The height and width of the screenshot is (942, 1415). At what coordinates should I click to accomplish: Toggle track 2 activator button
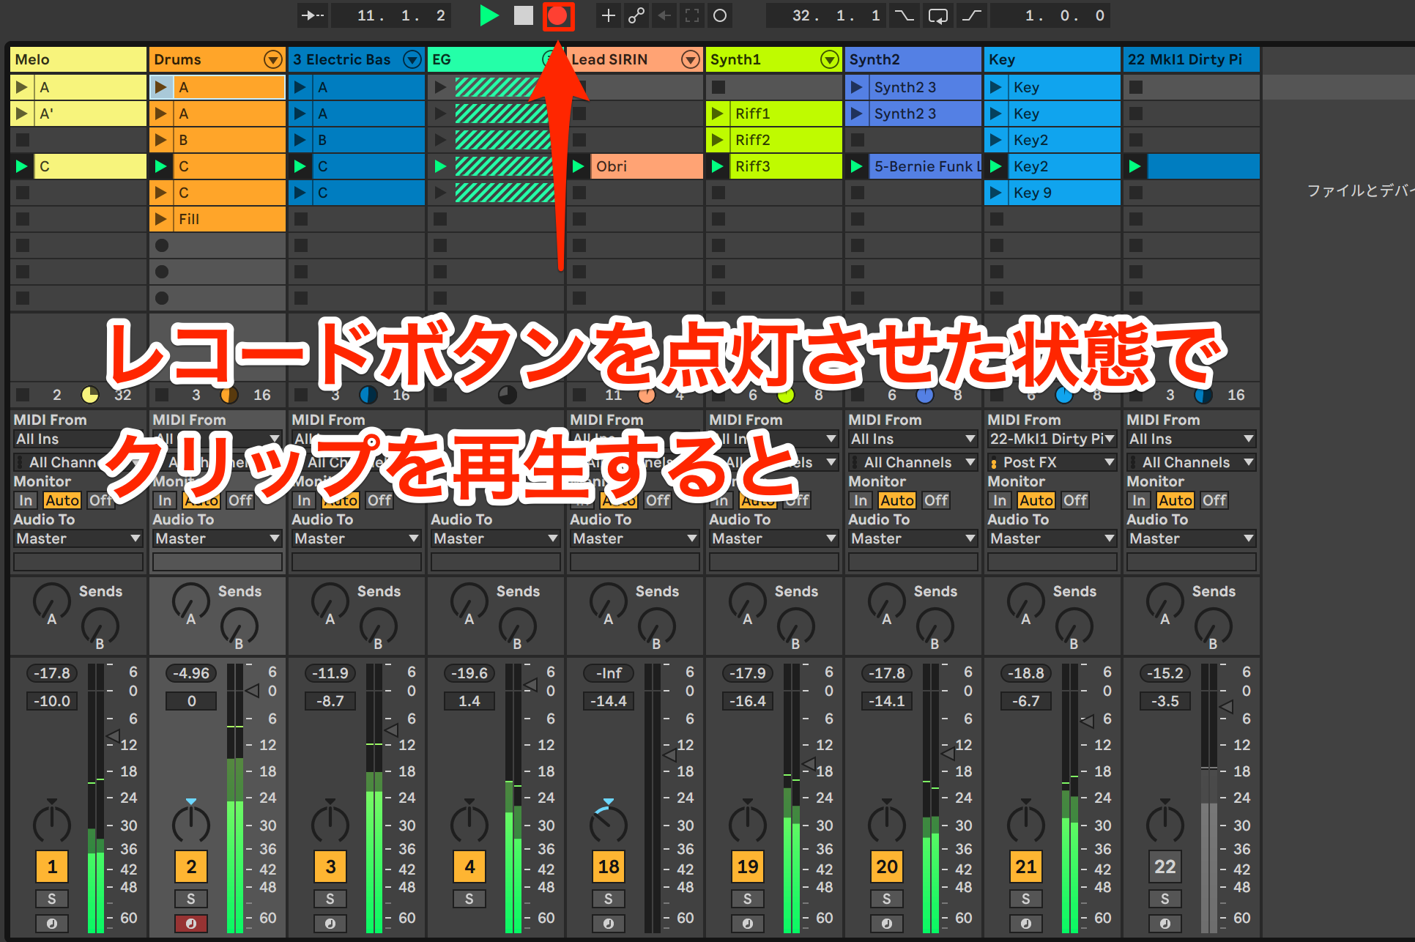(191, 867)
